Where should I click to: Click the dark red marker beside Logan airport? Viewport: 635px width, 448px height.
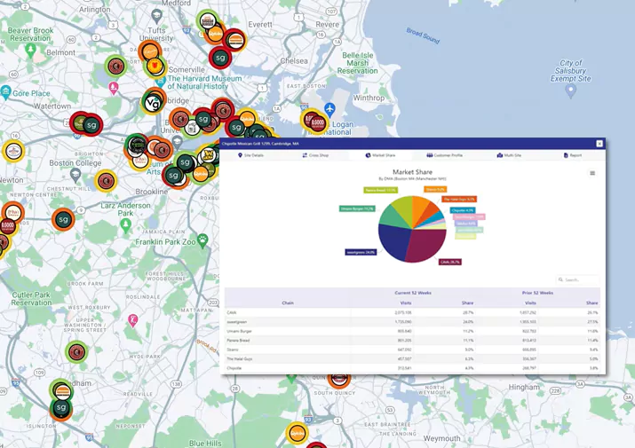tap(318, 122)
